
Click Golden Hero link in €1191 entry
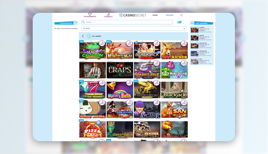point(206,63)
